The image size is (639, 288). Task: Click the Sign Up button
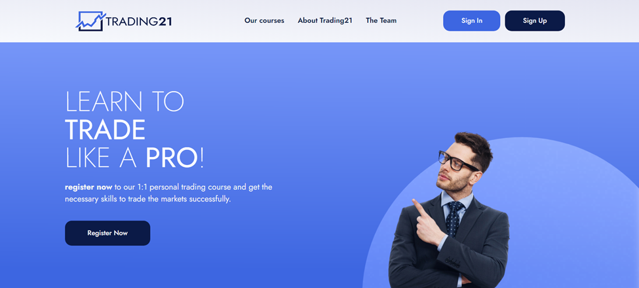click(535, 21)
